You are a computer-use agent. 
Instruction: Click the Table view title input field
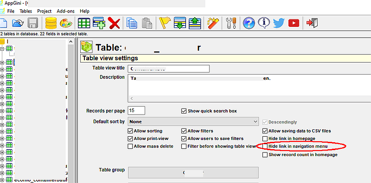168,69
